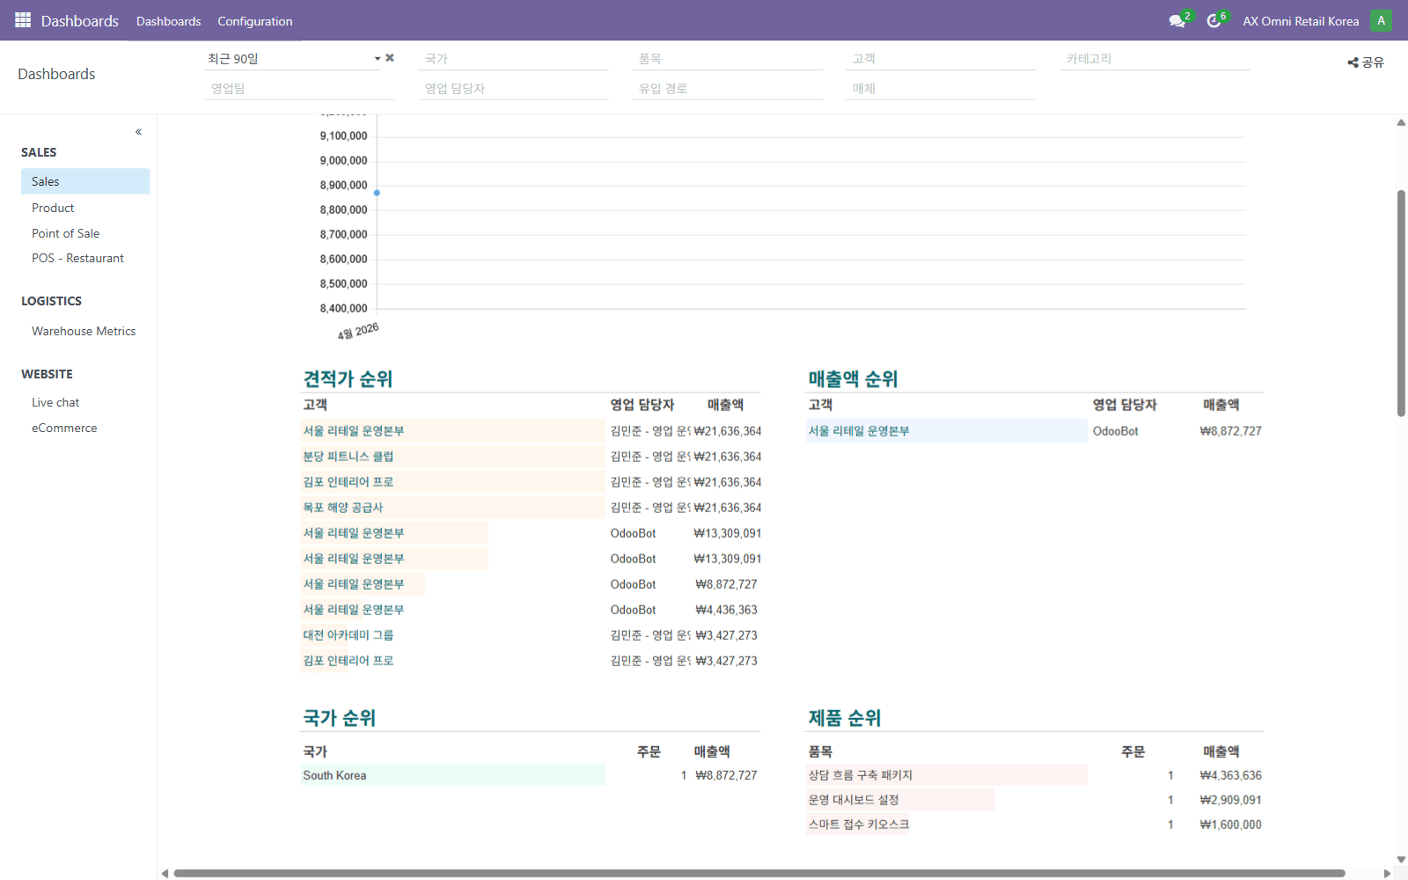
Task: Open the activities clock icon
Action: point(1214,21)
